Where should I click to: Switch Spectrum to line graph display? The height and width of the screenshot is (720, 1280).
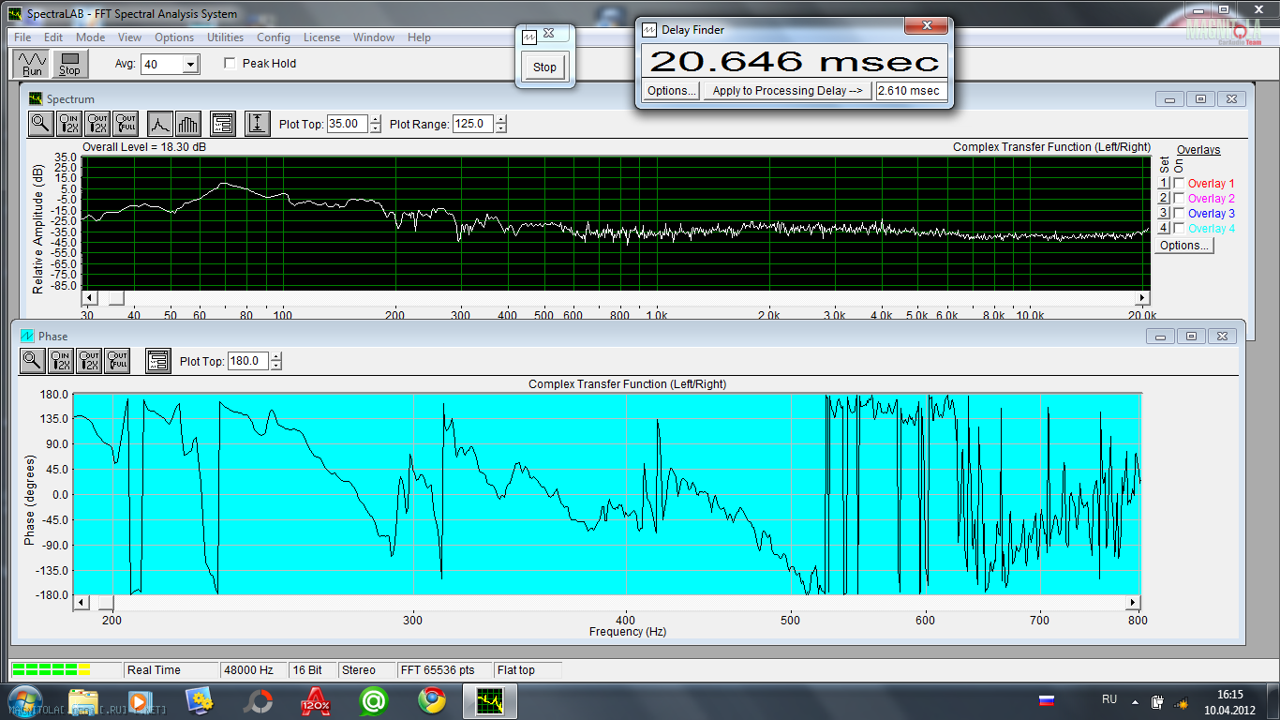[x=160, y=123]
